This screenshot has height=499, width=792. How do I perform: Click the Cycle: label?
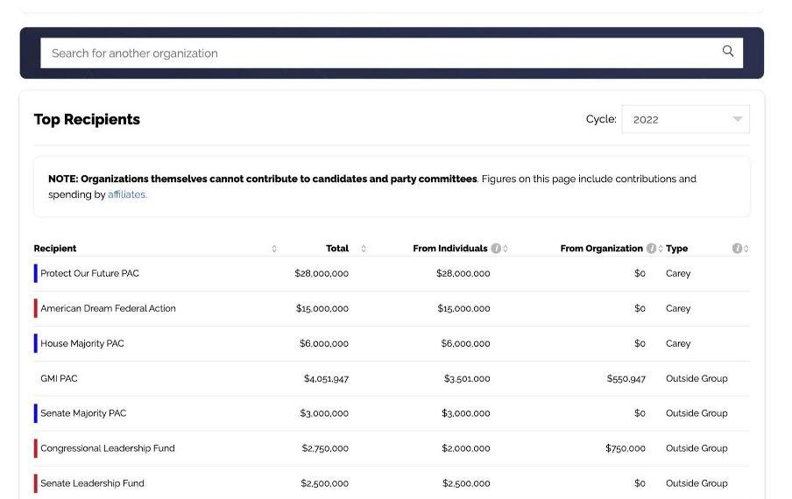pos(601,119)
